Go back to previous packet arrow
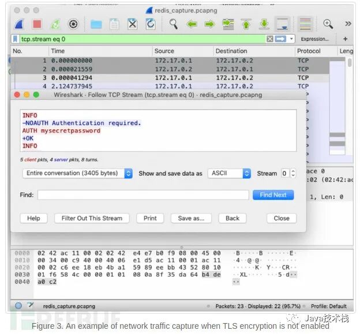Image resolution: width=360 pixels, height=334 pixels. (192, 24)
